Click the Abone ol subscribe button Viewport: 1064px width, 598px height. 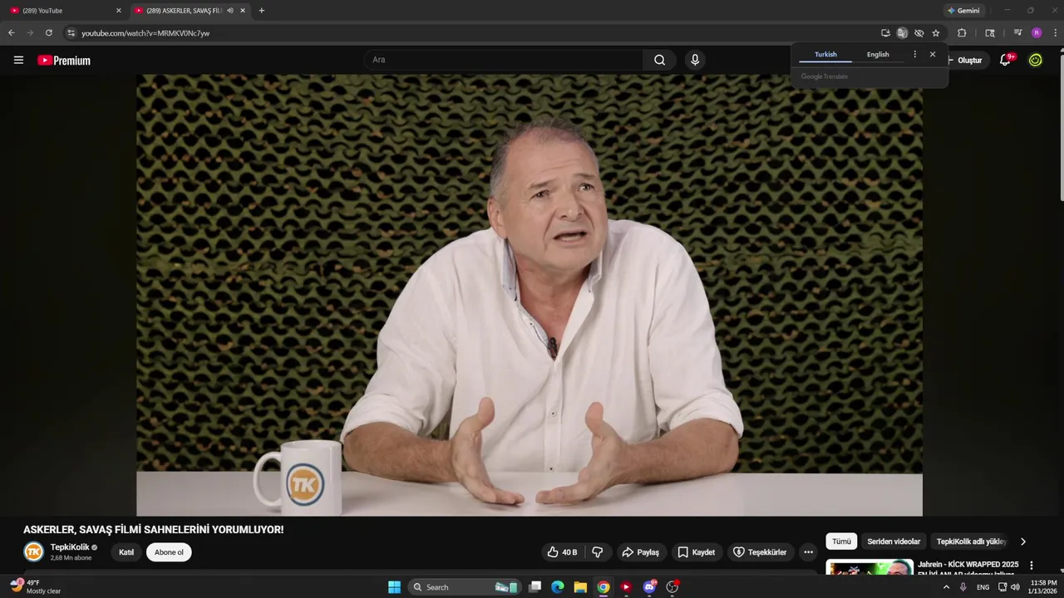click(169, 552)
